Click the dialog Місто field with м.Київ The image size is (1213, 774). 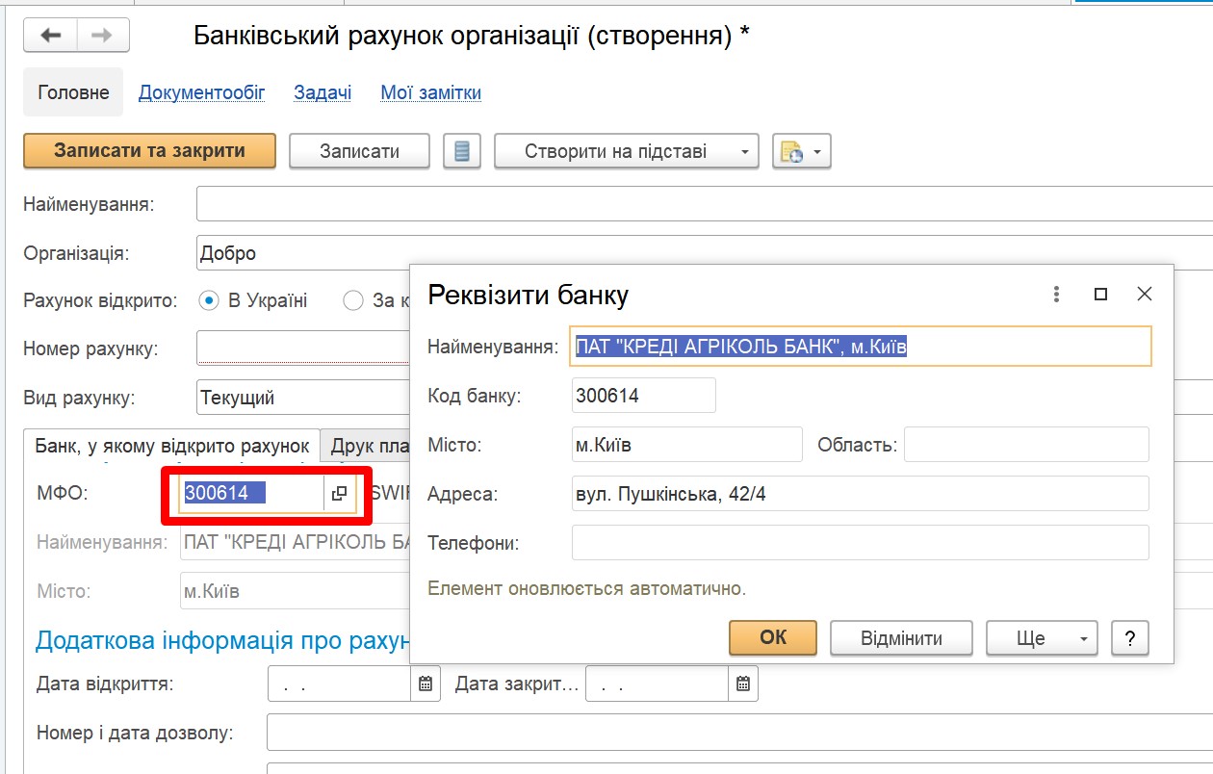(x=687, y=445)
